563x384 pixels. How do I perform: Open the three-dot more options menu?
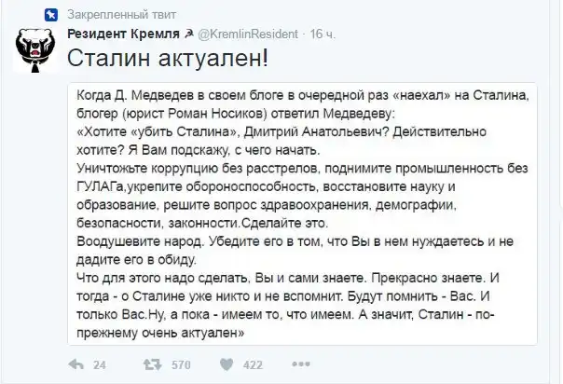pyautogui.click(x=301, y=365)
